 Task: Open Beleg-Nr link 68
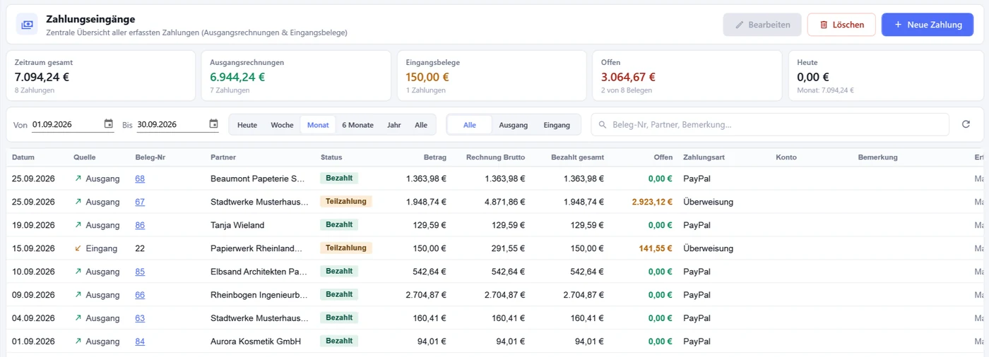pyautogui.click(x=140, y=178)
